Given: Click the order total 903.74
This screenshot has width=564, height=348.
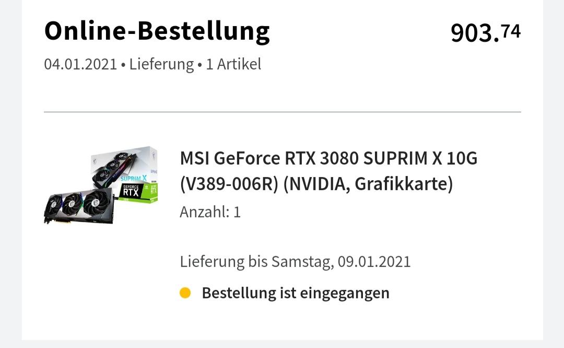Looking at the screenshot, I should (x=486, y=32).
